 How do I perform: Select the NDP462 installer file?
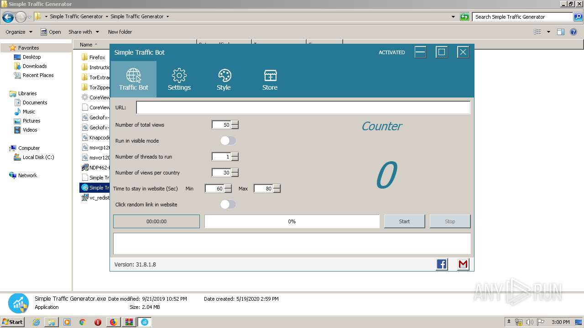[x=95, y=168]
